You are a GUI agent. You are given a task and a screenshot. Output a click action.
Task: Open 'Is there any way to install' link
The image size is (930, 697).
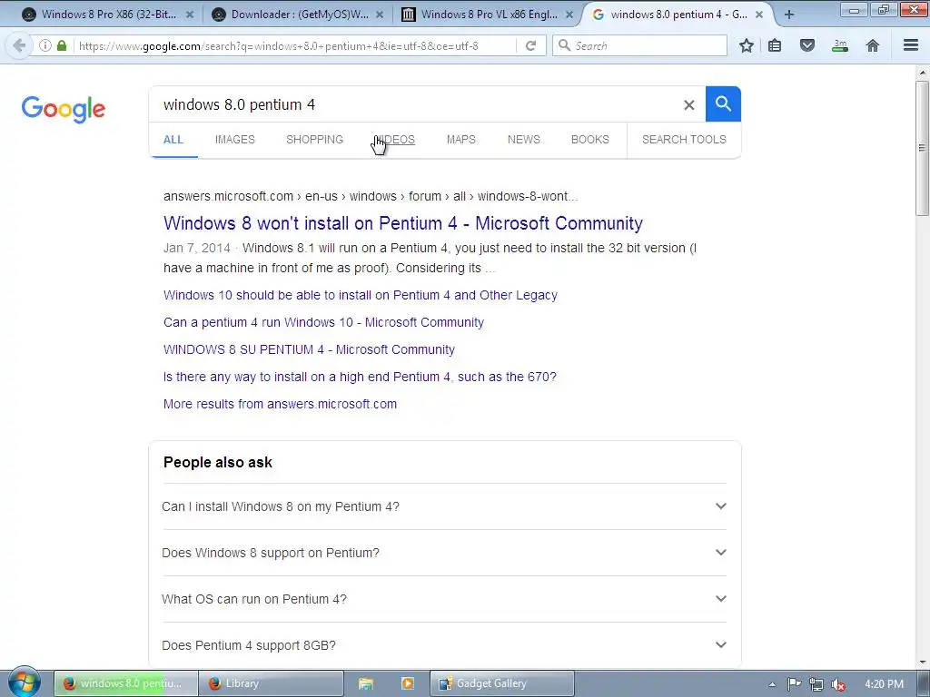click(360, 377)
